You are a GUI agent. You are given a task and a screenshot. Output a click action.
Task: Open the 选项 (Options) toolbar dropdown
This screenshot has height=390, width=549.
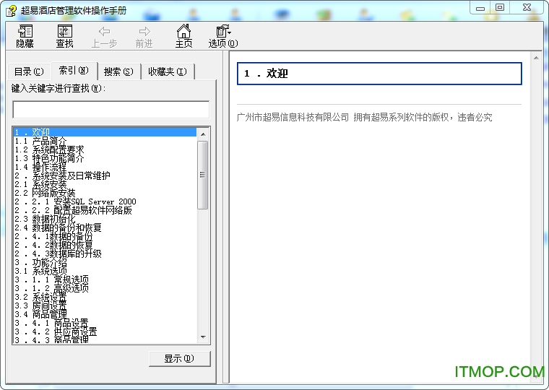[223, 31]
